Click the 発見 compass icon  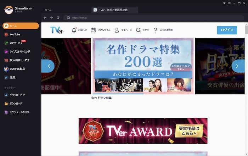(6, 78)
